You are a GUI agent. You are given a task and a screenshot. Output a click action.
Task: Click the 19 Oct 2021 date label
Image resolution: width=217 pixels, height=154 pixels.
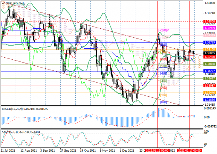[88, 151]
